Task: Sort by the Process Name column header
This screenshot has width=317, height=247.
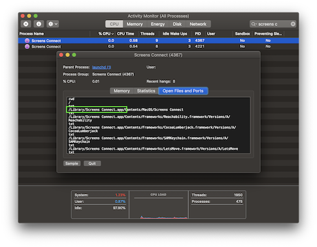Action: point(32,34)
